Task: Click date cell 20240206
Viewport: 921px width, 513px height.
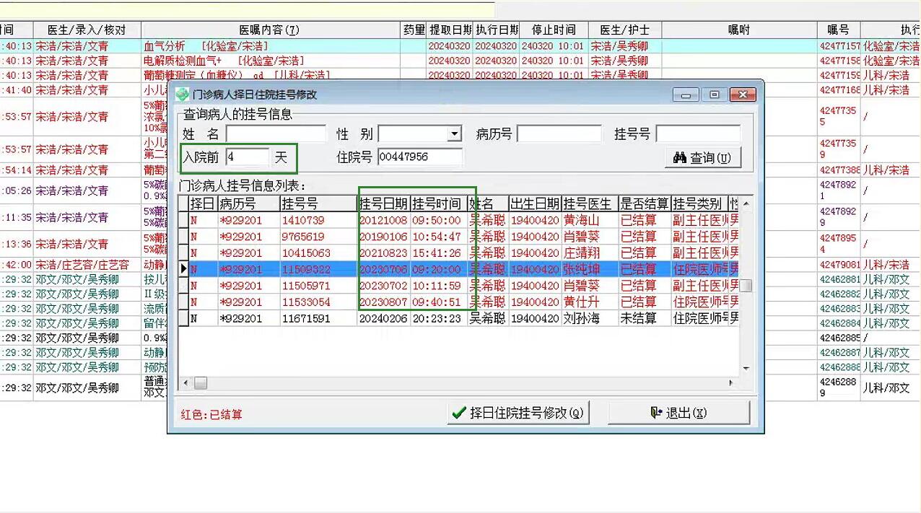Action: click(384, 318)
